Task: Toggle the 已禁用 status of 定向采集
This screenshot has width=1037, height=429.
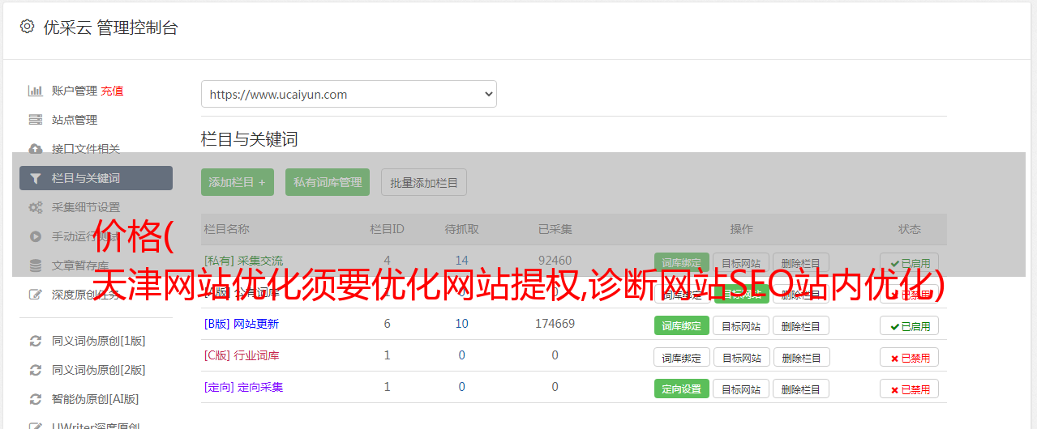Action: (910, 389)
